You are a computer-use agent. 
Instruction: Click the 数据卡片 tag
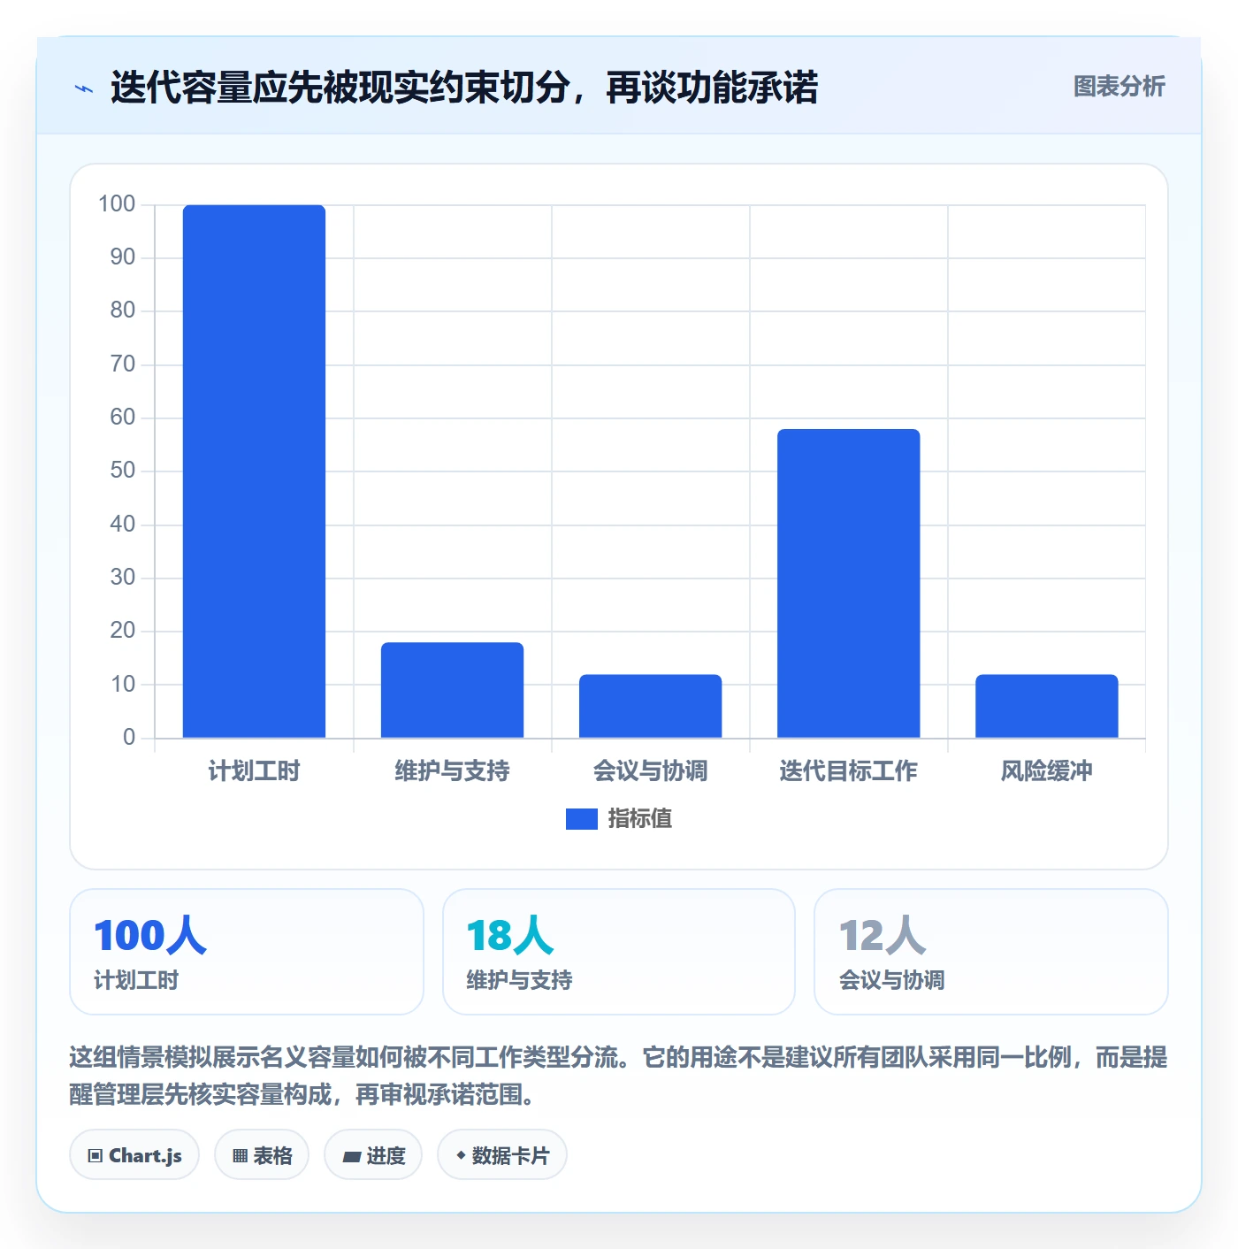(x=502, y=1154)
